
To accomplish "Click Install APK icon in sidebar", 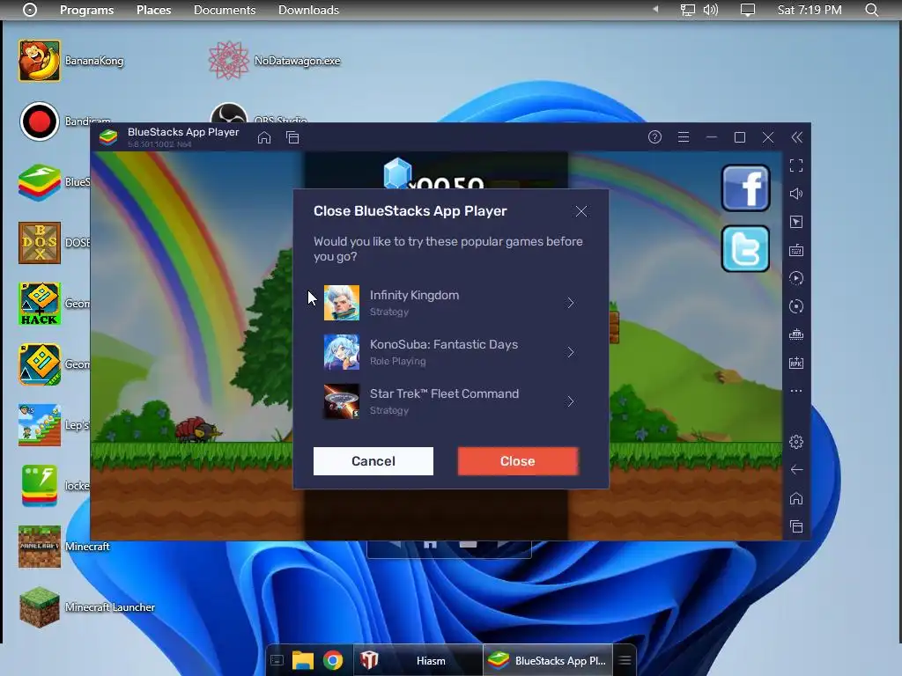I will point(796,363).
